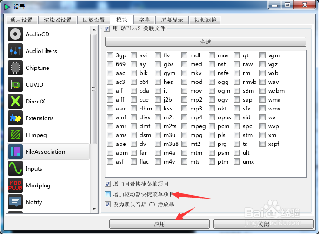Click the 全选 select-all button
This screenshot has height=234, width=319.
[206, 42]
